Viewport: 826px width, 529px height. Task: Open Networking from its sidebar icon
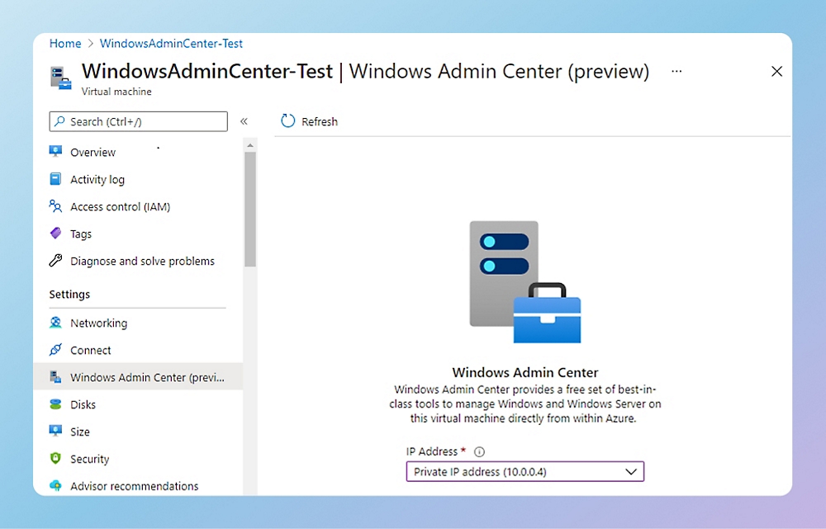click(x=56, y=323)
